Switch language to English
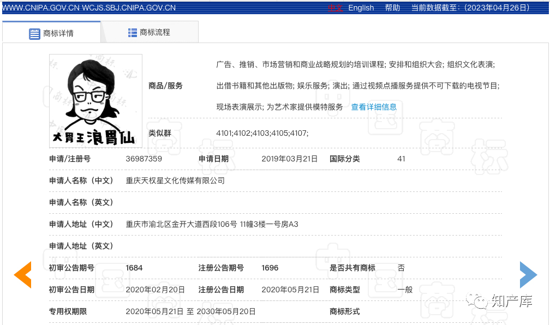 (361, 7)
